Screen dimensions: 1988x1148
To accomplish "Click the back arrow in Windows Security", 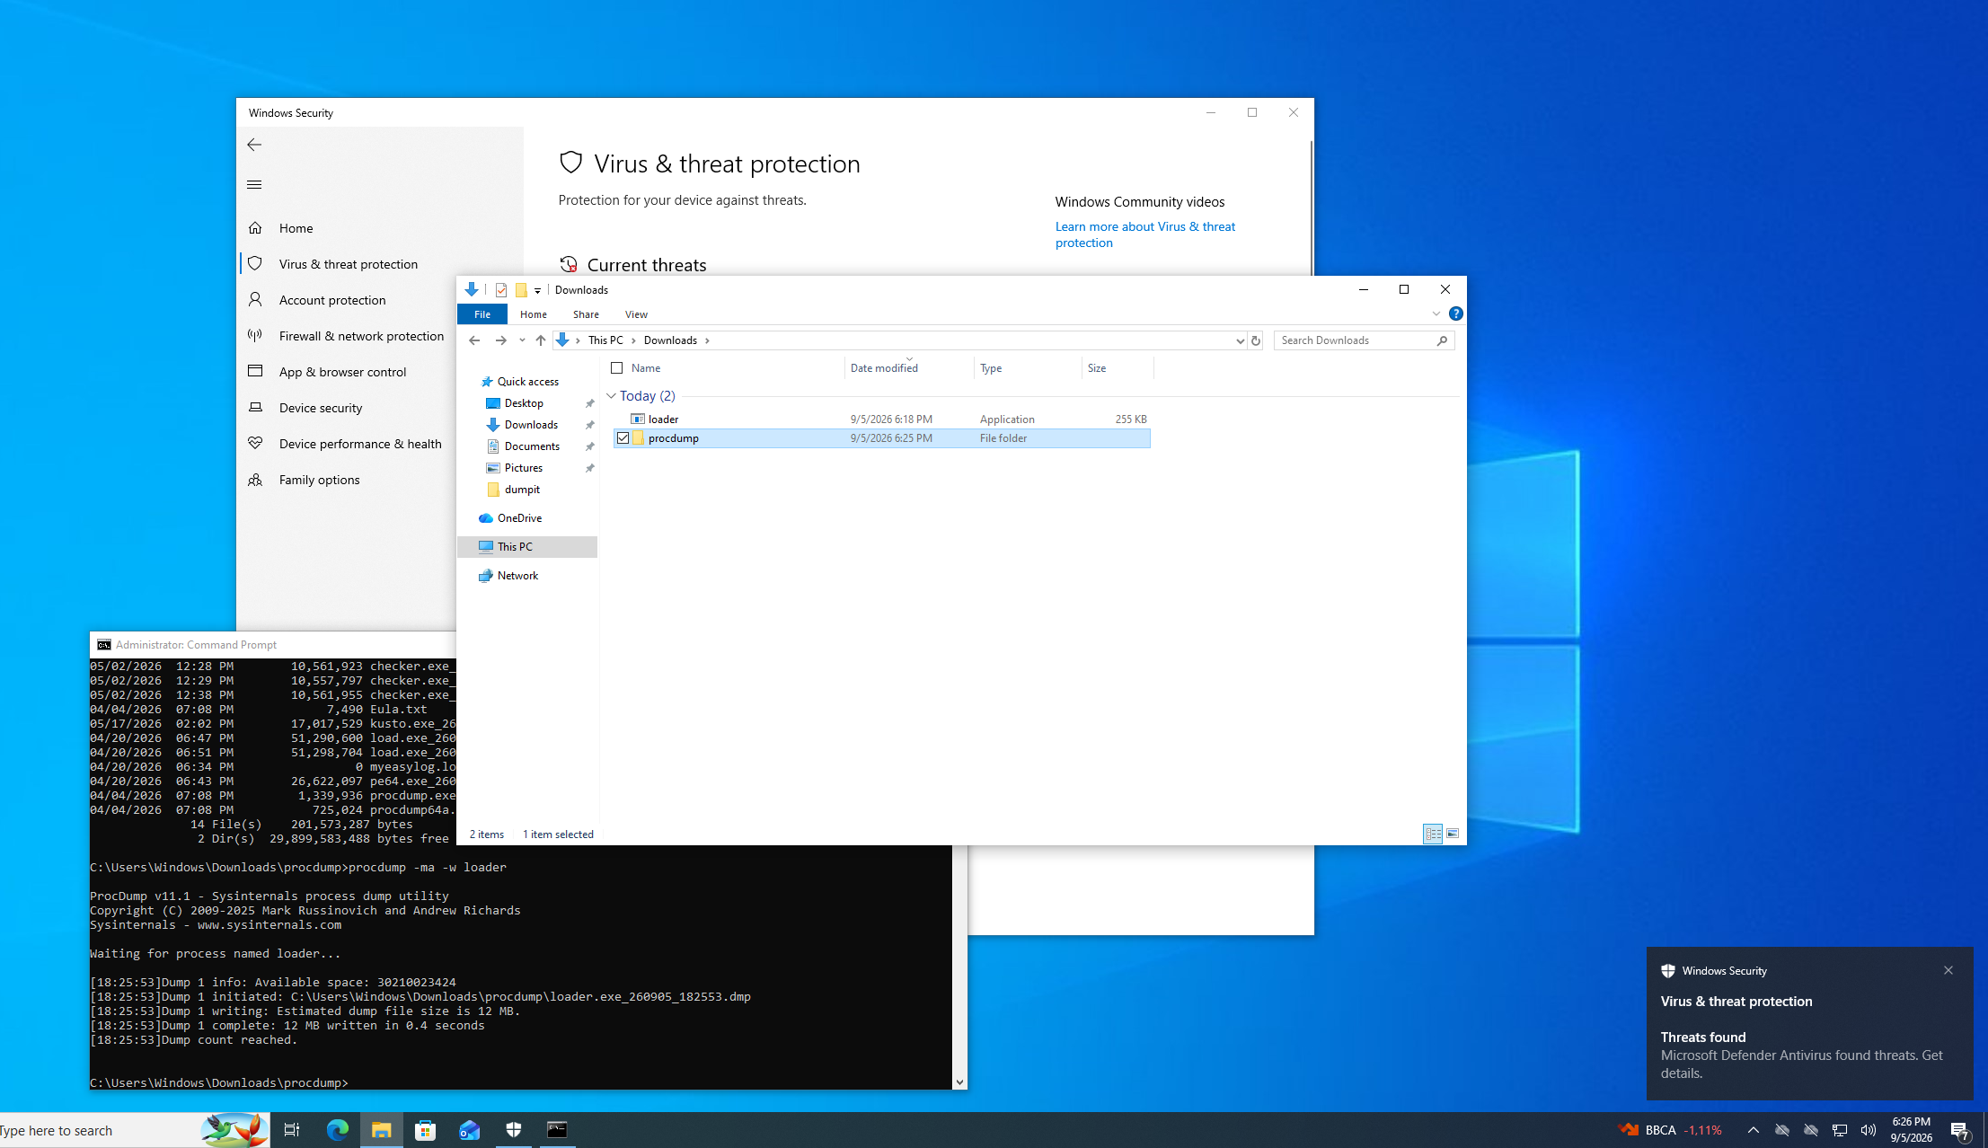I will pos(254,145).
